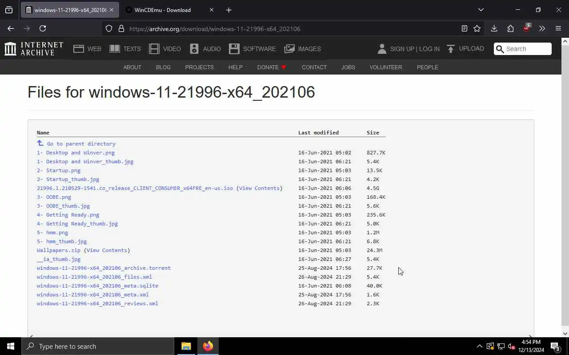Download the Windows 11 21996 ISO file
Screen dimensions: 569x355
tap(135, 188)
